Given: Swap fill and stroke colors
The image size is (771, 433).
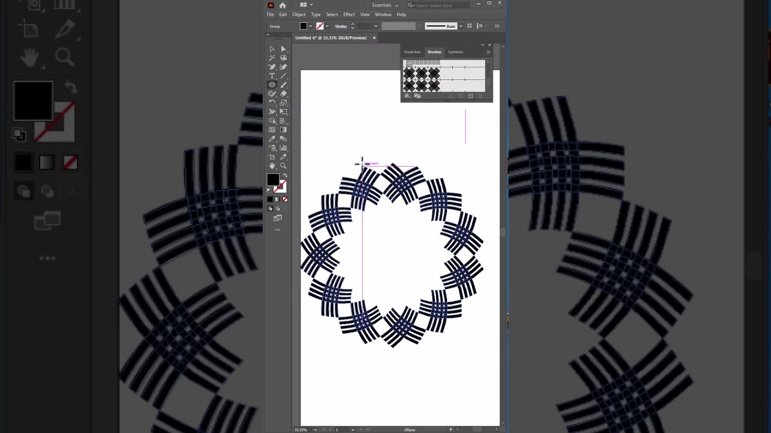Looking at the screenshot, I should pos(285,176).
